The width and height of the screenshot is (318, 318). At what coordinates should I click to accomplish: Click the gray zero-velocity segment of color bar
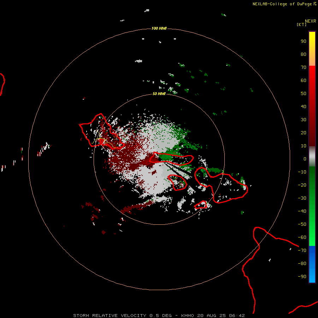click(312, 157)
